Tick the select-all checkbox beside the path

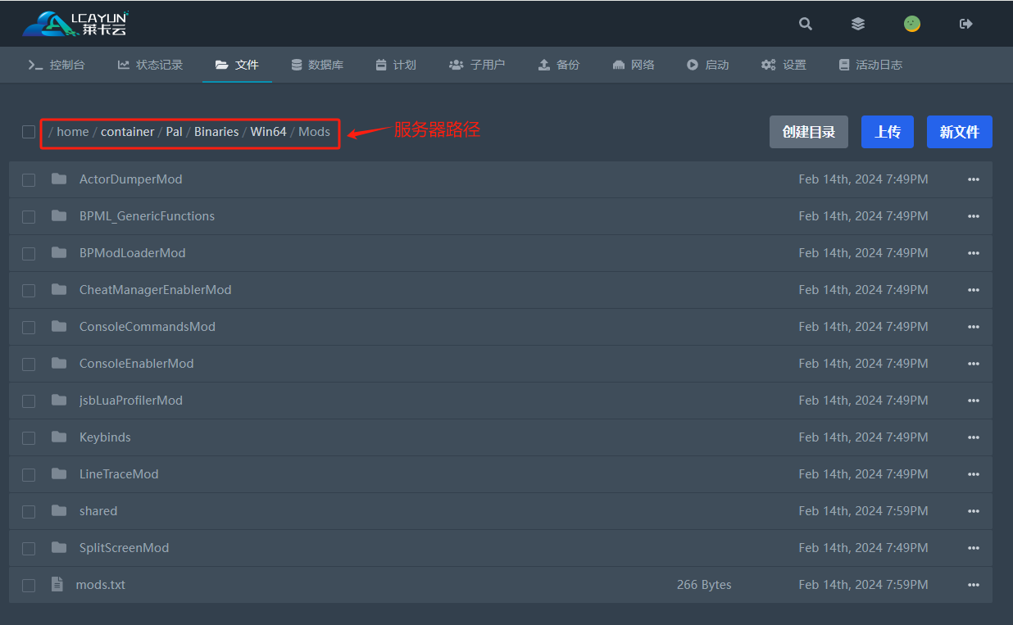pyautogui.click(x=29, y=132)
